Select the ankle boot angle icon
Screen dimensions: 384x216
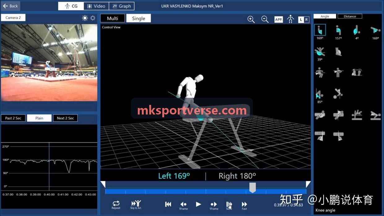(x=338, y=52)
